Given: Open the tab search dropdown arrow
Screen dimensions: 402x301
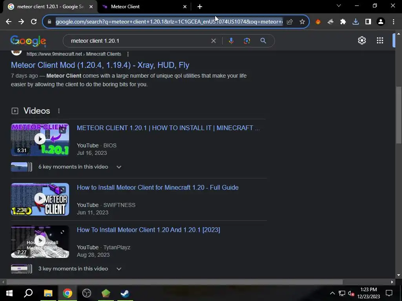Looking at the screenshot, I should pyautogui.click(x=339, y=5).
